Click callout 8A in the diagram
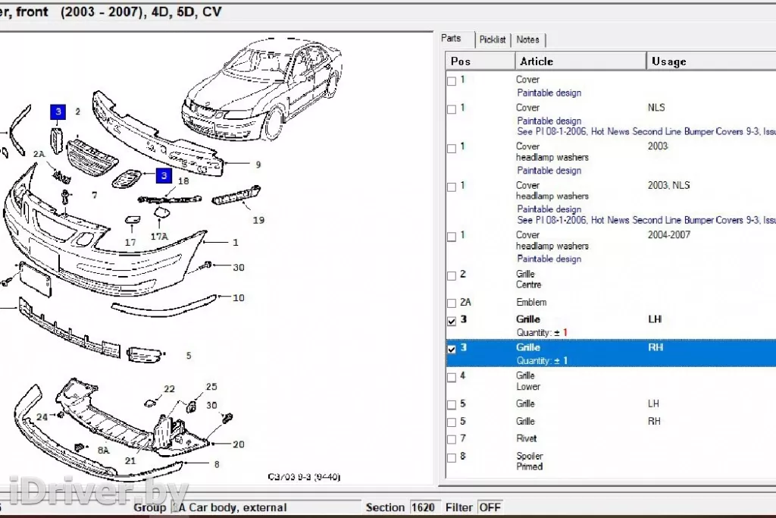 point(103,451)
